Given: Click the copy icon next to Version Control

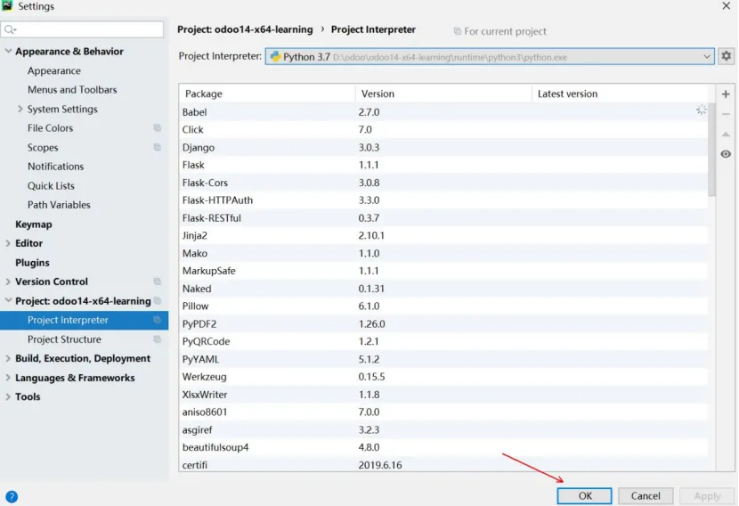Looking at the screenshot, I should click(x=157, y=282).
